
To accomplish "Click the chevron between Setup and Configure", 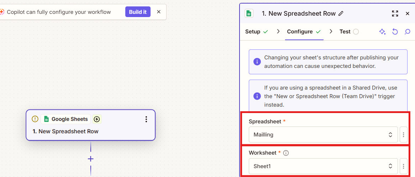I will (x=278, y=31).
